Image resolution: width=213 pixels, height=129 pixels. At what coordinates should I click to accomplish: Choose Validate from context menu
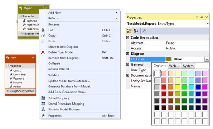[x=83, y=75]
